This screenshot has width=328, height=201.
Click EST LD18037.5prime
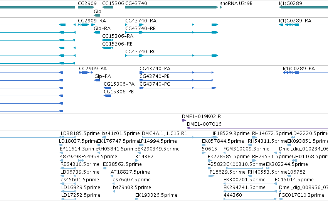(79, 141)
